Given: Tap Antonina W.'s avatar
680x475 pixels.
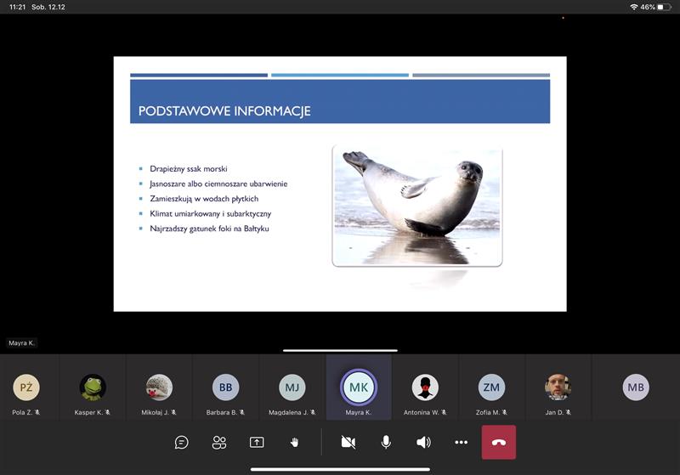Looking at the screenshot, I should click(425, 387).
